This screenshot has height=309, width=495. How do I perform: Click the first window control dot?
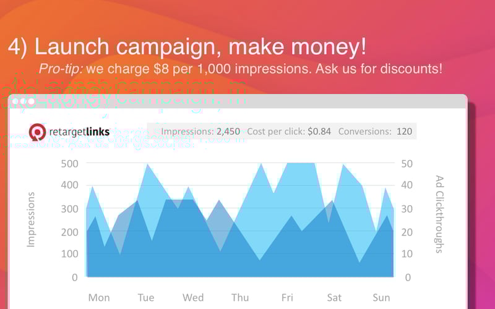(15, 101)
